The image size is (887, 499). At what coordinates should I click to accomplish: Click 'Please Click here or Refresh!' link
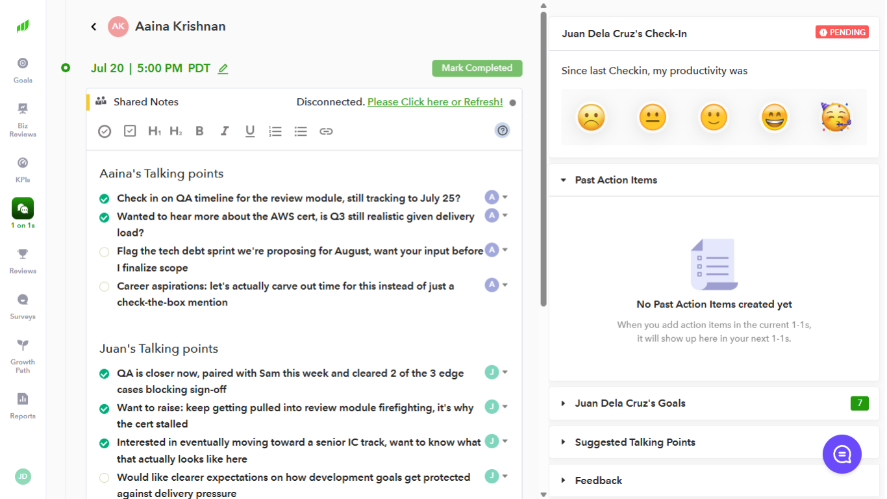tap(435, 102)
